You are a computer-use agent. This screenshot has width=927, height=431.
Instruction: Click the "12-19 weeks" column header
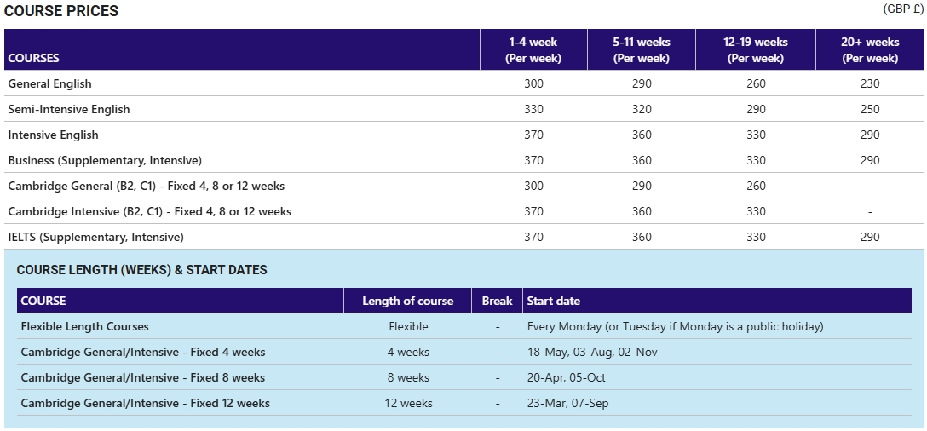click(756, 50)
